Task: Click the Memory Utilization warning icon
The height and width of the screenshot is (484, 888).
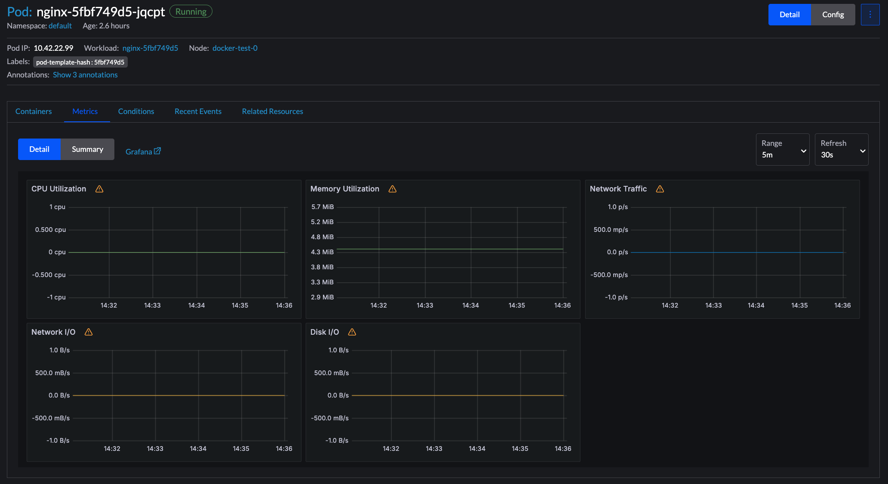Action: coord(393,189)
